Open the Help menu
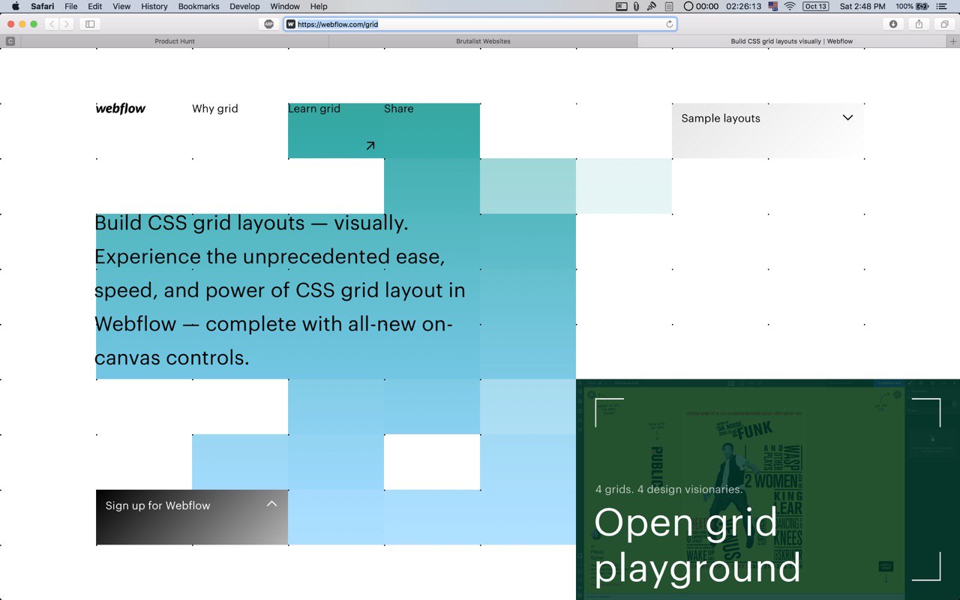Viewport: 960px width, 600px height. 319,6
